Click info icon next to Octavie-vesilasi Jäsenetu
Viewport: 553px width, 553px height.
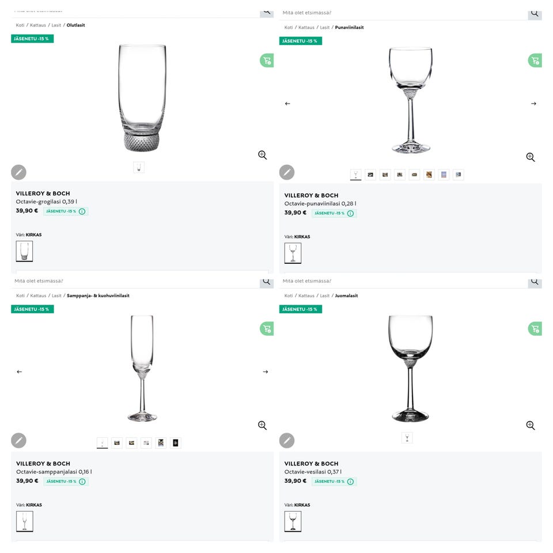351,482
